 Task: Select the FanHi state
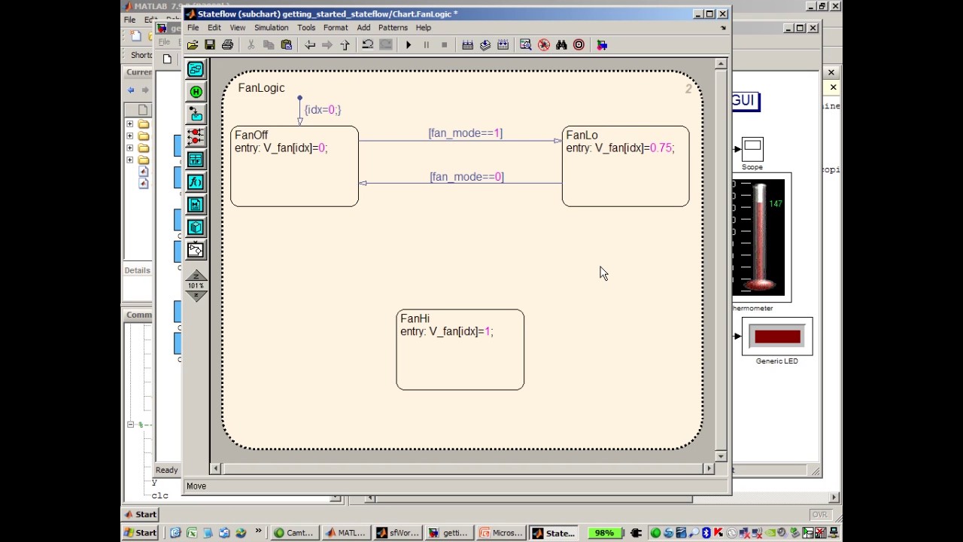click(460, 350)
